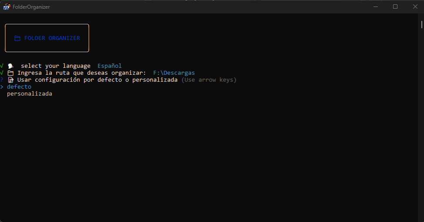Maximize the FolderOrganizer window
Image resolution: width=424 pixels, height=222 pixels.
tap(395, 7)
